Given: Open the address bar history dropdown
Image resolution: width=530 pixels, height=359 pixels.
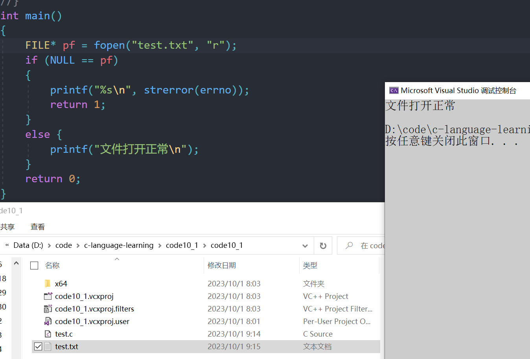Looking at the screenshot, I should 305,245.
